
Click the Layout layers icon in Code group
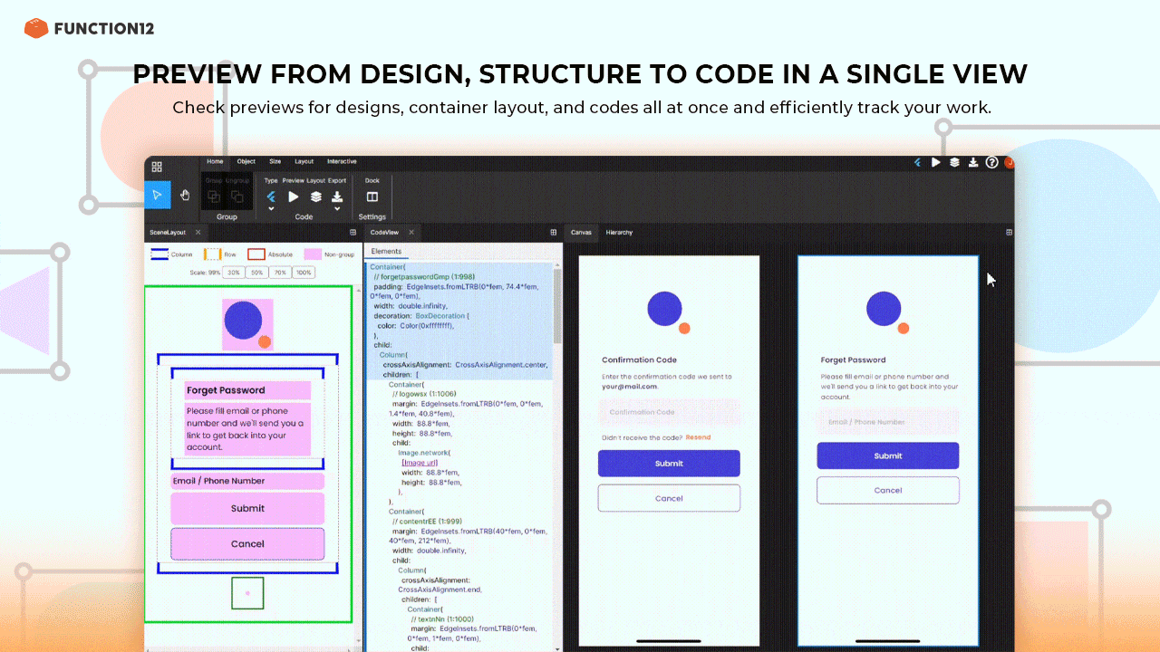315,196
